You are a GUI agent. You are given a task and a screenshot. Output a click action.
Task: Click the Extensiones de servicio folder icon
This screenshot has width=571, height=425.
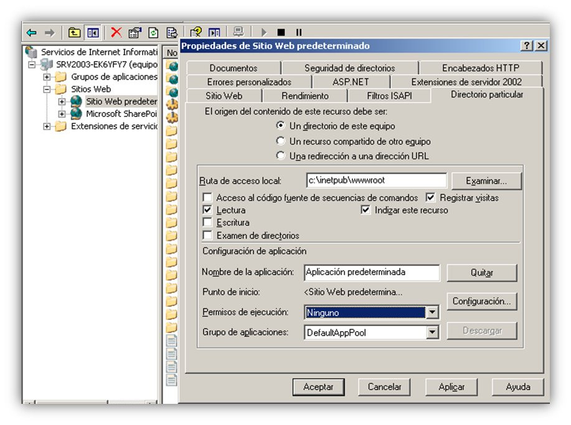click(x=60, y=126)
